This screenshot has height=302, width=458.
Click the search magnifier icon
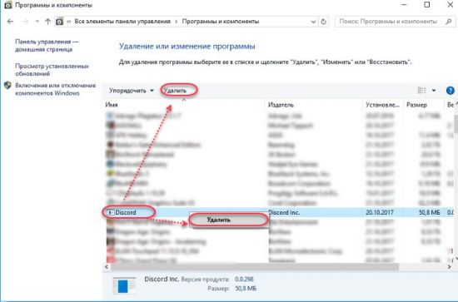tap(448, 22)
